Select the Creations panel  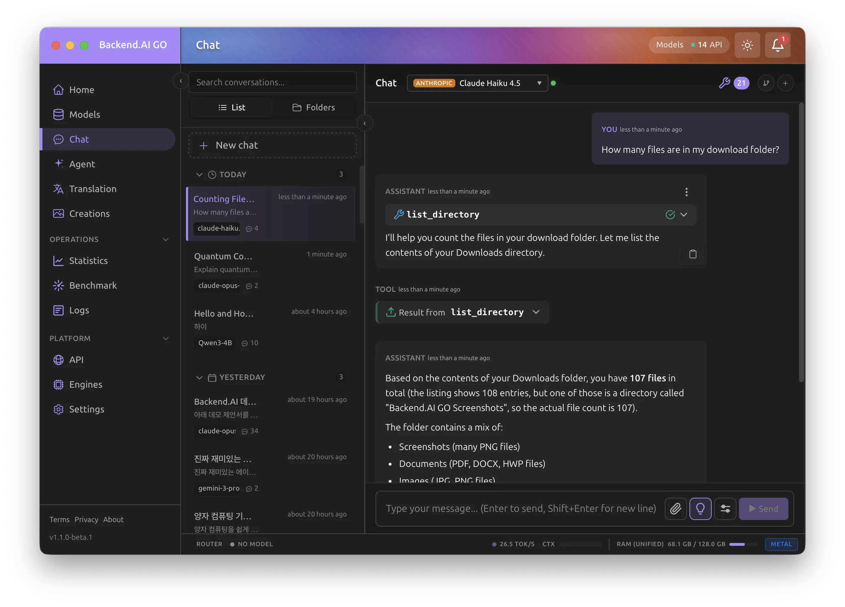pyautogui.click(x=89, y=213)
